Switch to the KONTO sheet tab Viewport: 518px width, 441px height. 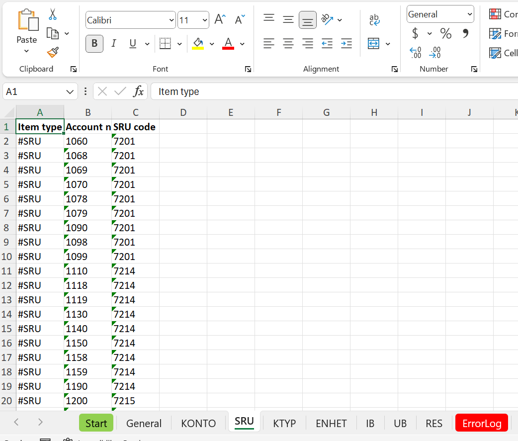[x=198, y=423]
